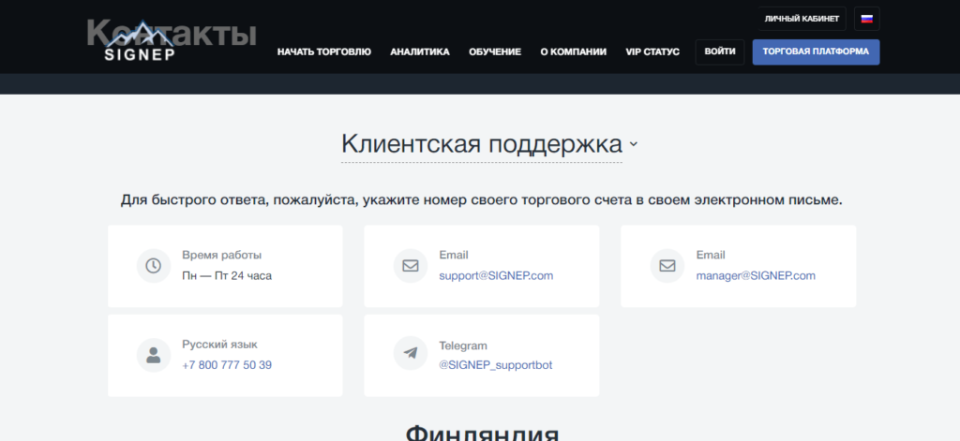Go to Личный кабинет
Screen dimensions: 960x441
pyautogui.click(x=802, y=19)
